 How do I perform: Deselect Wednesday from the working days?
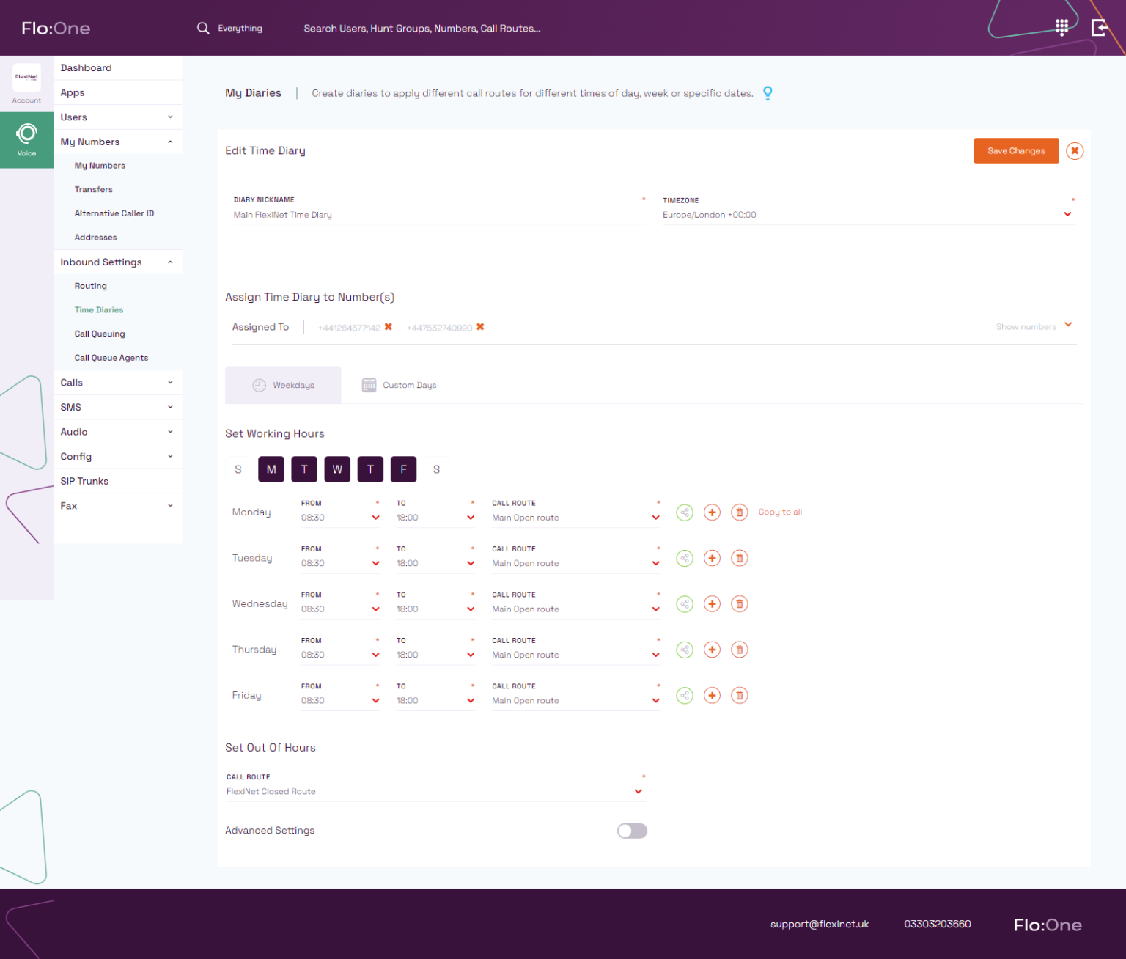[337, 469]
